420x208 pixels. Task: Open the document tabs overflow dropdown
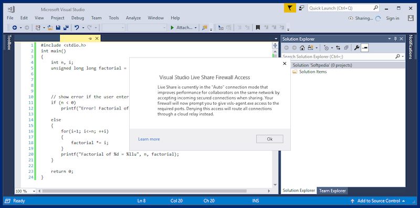276,39
